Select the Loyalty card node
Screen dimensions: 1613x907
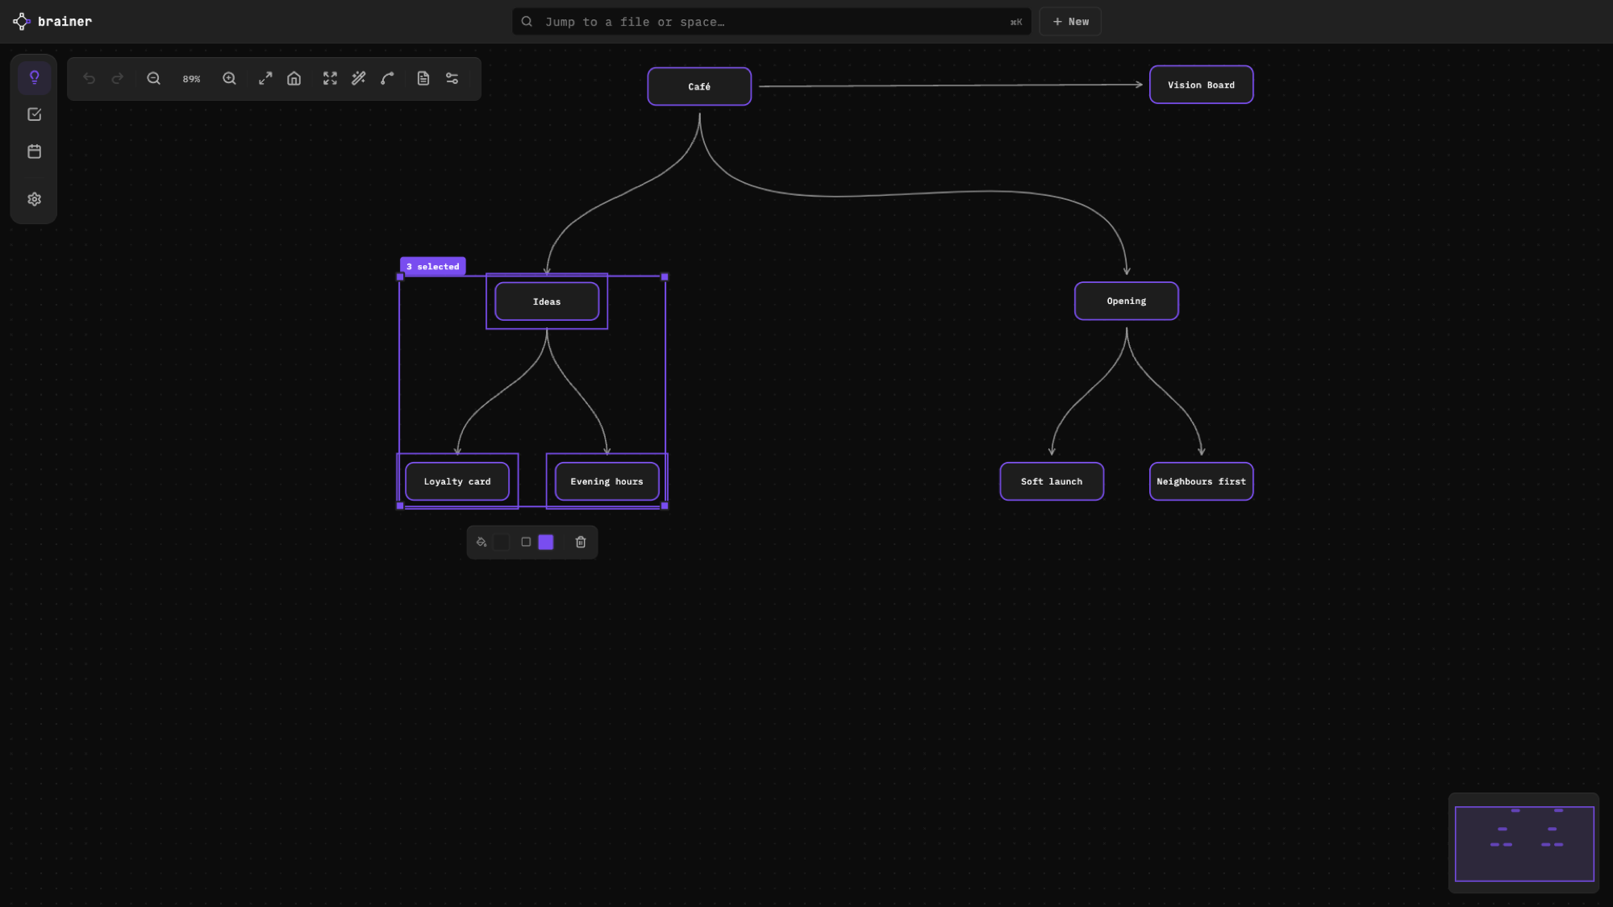coord(457,481)
